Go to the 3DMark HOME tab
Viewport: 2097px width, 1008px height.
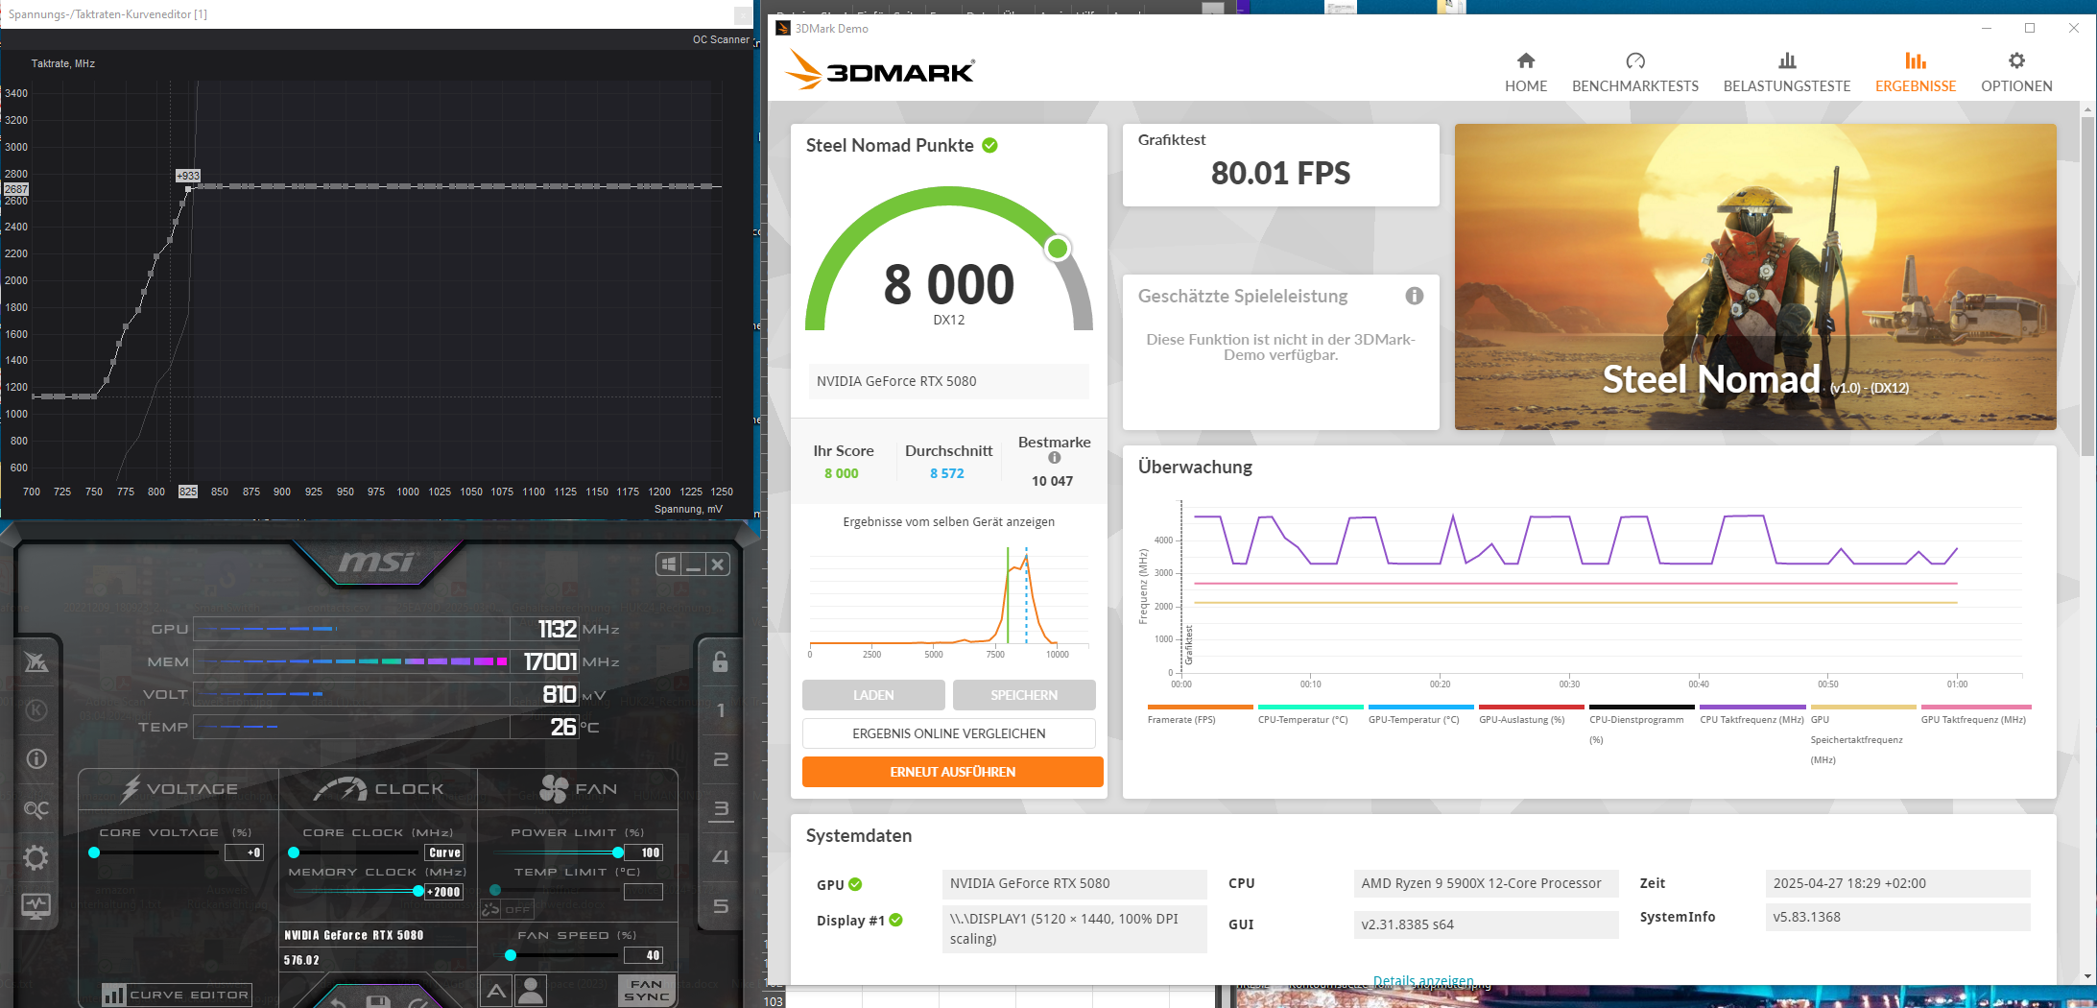(x=1526, y=72)
